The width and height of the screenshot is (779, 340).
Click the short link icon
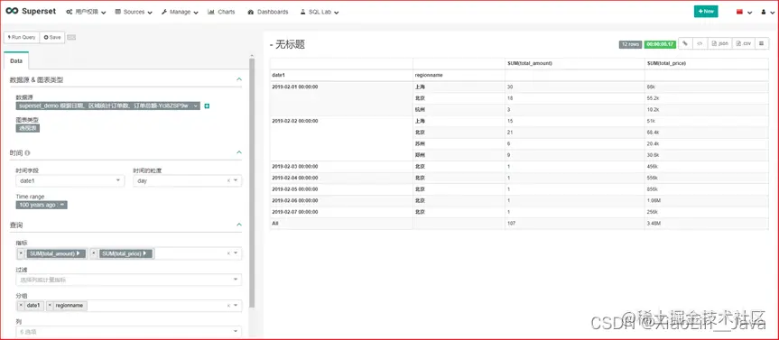(685, 43)
